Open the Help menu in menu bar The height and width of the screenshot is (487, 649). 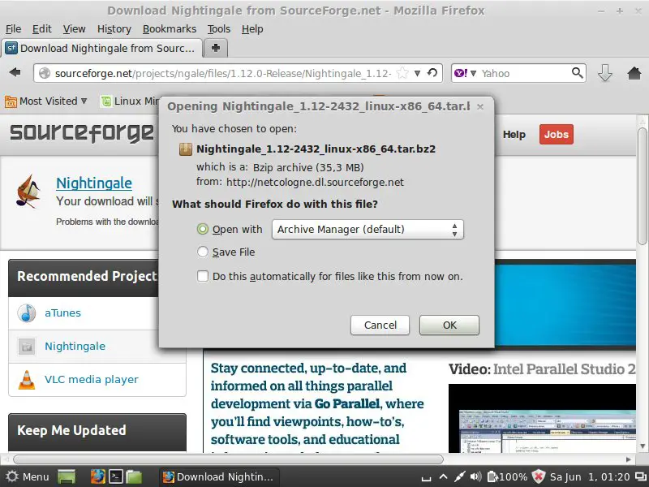pos(252,29)
